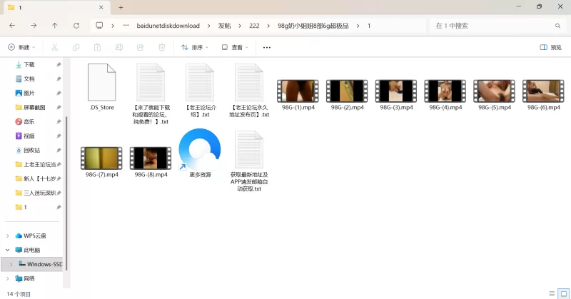This screenshot has height=299, width=571.
Task: Go up one folder level
Action: coord(55,25)
